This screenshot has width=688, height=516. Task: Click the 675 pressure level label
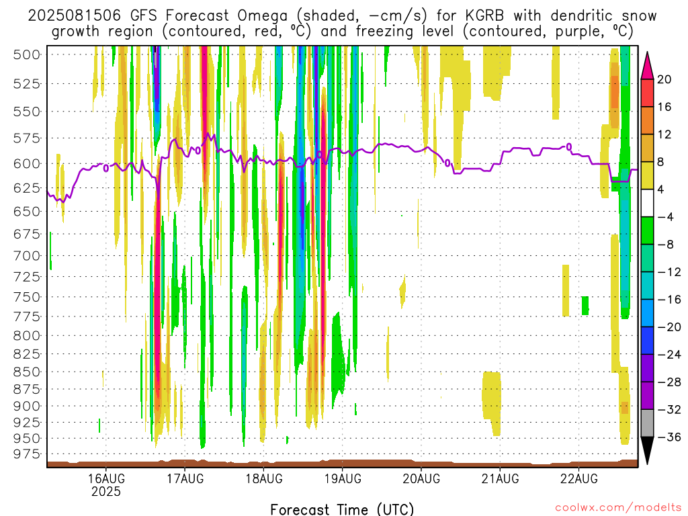pos(27,234)
